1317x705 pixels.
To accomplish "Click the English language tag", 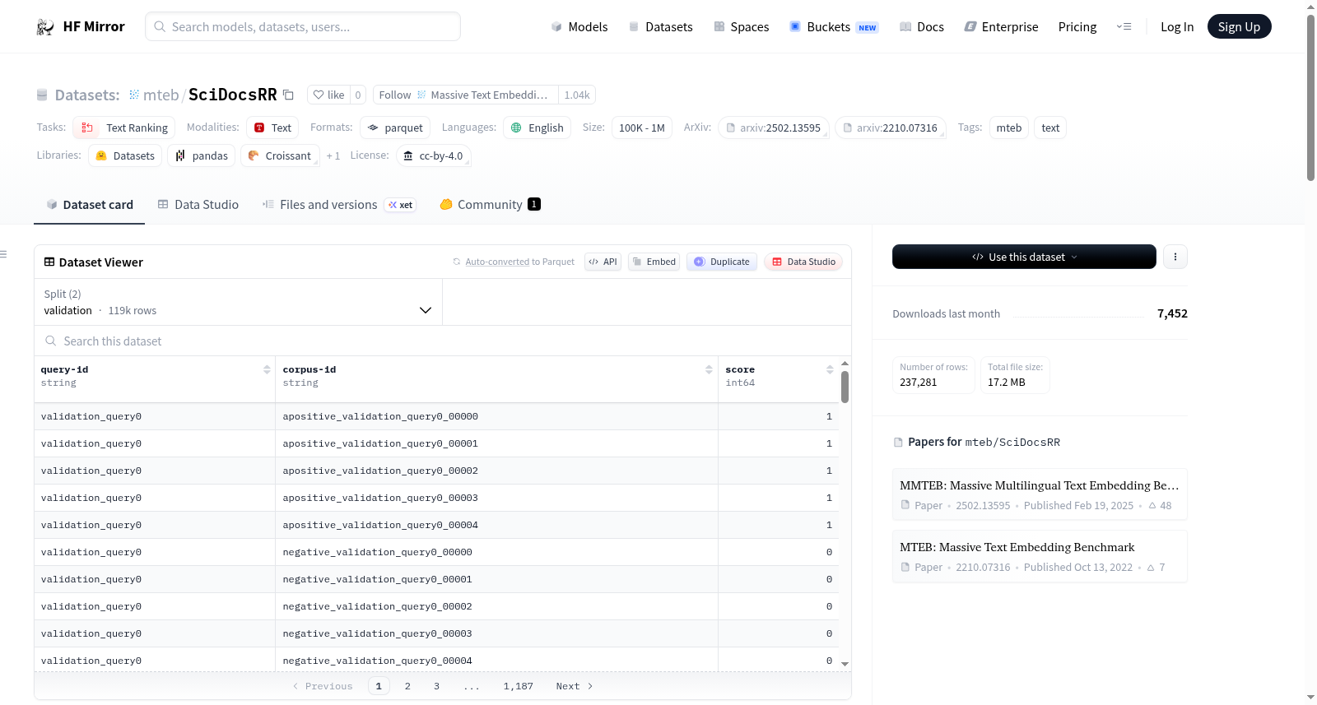I will [537, 128].
